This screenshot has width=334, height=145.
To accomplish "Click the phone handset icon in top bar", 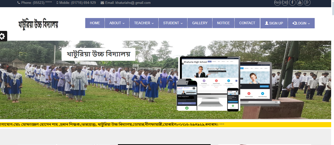I will click(x=19, y=3).
